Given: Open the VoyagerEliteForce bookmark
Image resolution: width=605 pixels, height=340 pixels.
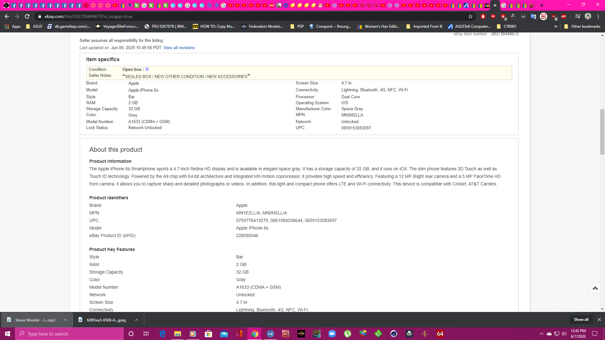Looking at the screenshot, I should tap(117, 26).
